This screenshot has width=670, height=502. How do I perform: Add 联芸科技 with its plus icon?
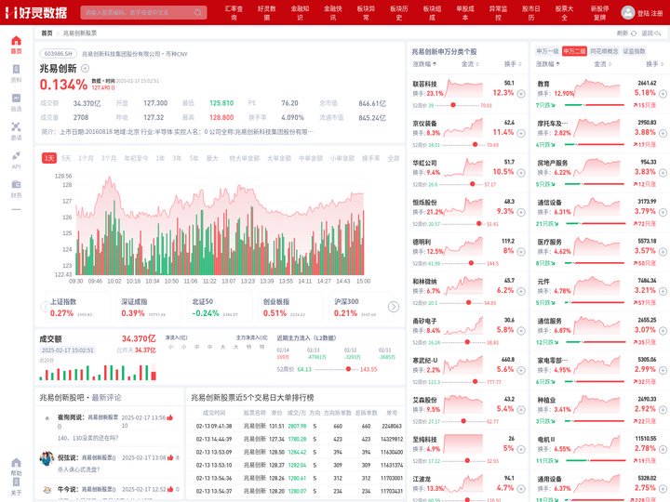[521, 94]
